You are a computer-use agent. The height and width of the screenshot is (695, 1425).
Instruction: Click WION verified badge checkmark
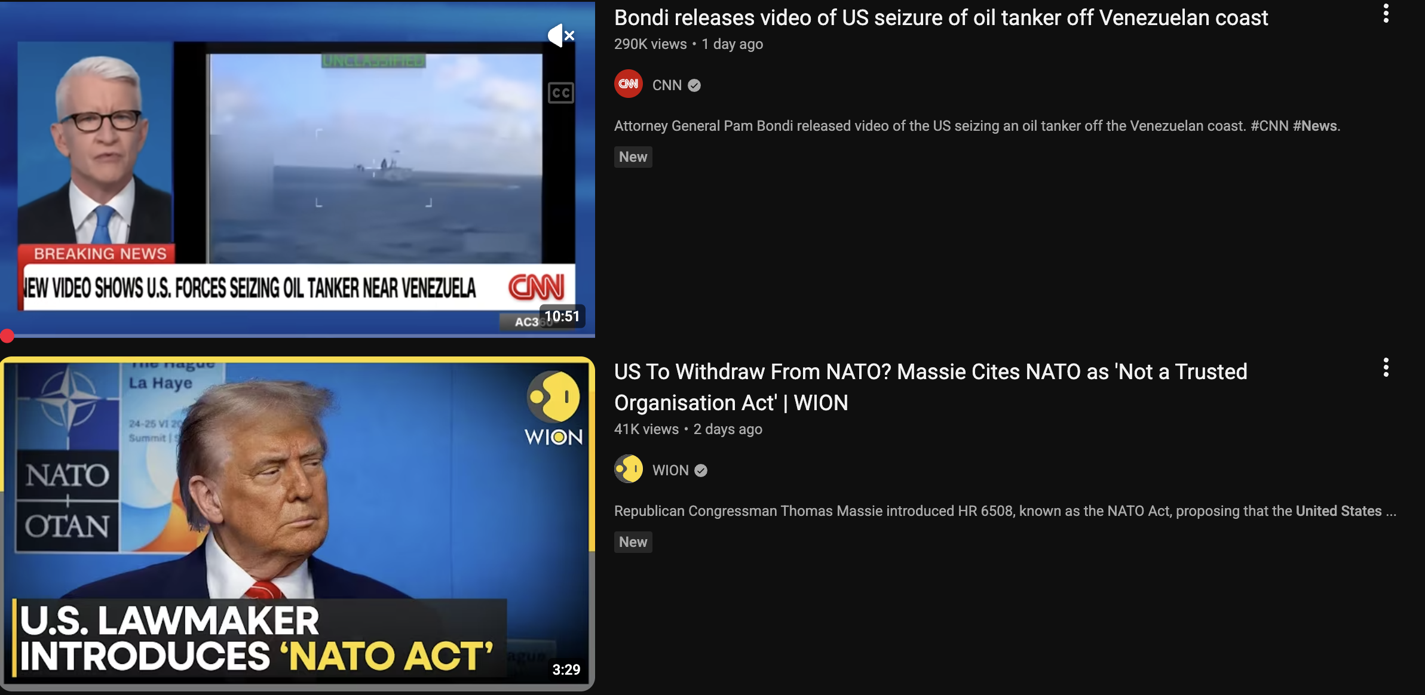701,470
